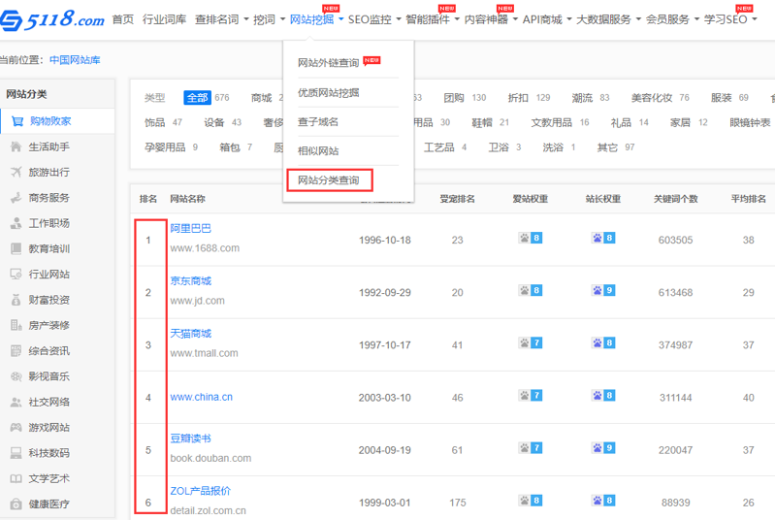775x520 pixels.
Task: Click the book icon beside 教育培训
Action: 16,248
